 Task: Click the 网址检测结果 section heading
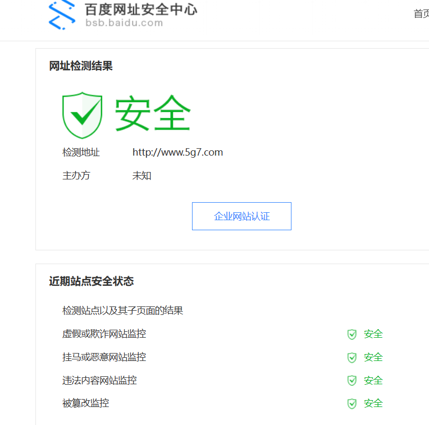click(80, 66)
